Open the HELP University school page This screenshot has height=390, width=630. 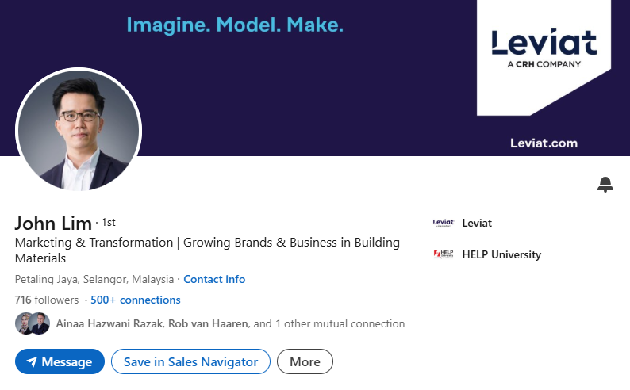click(501, 254)
